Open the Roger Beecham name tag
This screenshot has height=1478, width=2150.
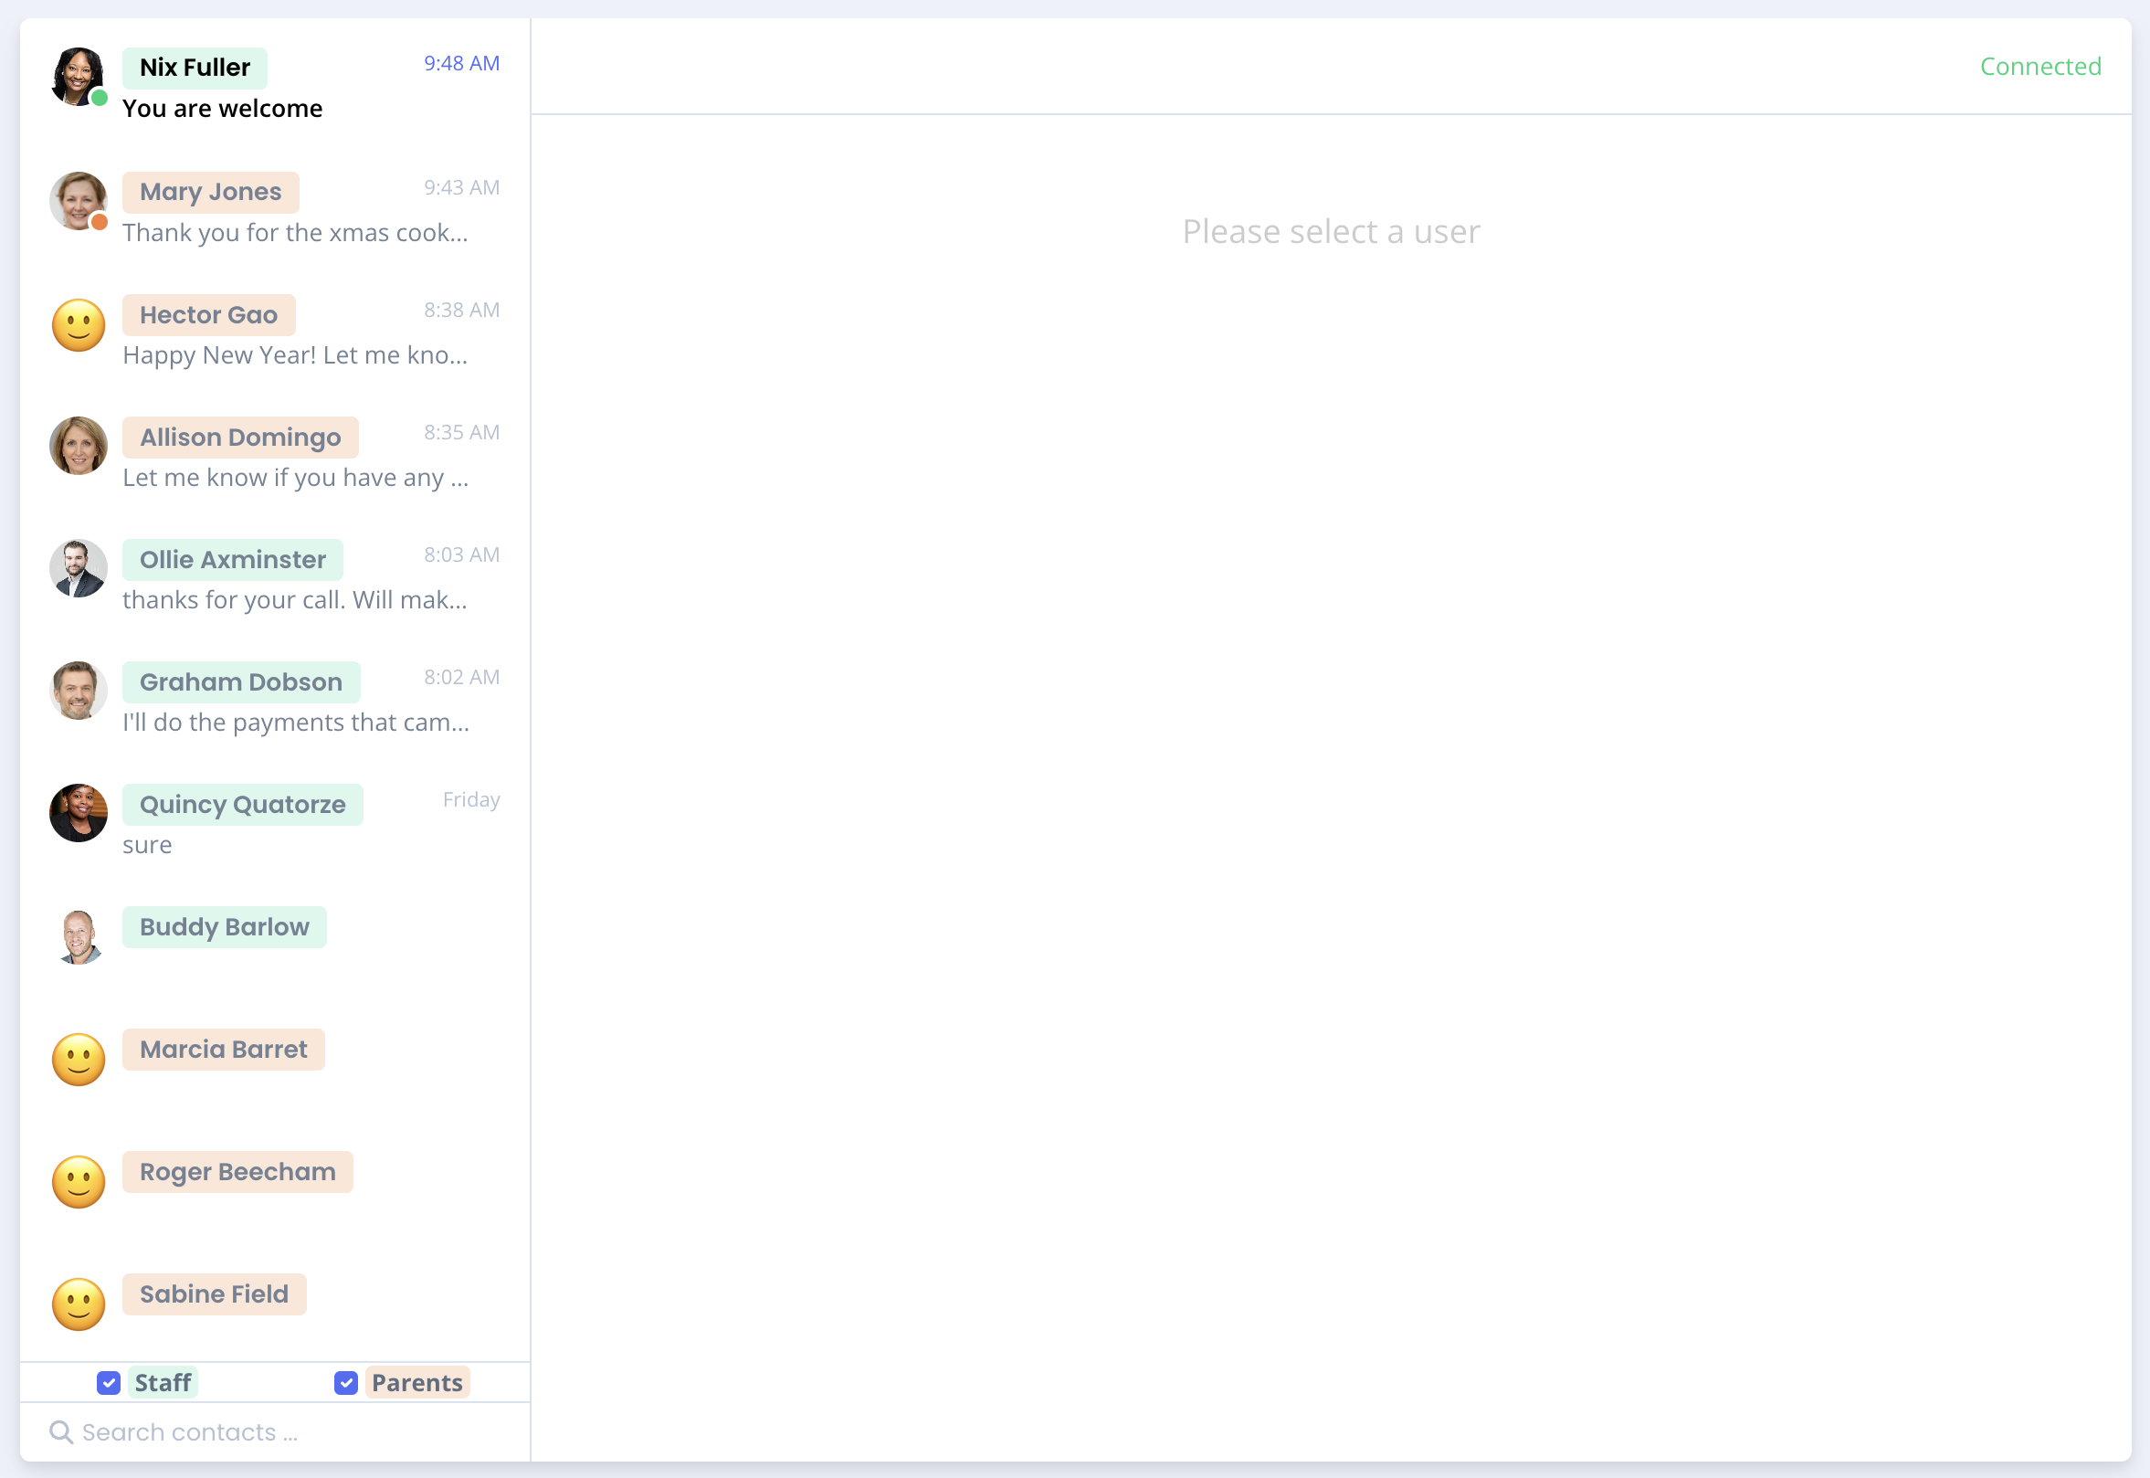click(x=237, y=1171)
